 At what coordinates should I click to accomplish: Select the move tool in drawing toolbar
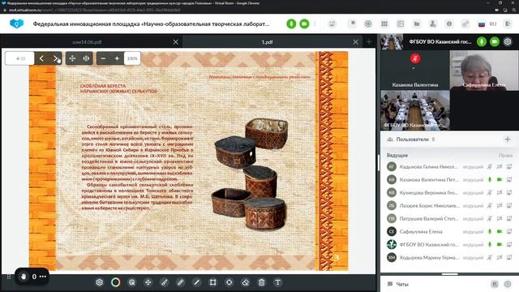[x=148, y=282]
